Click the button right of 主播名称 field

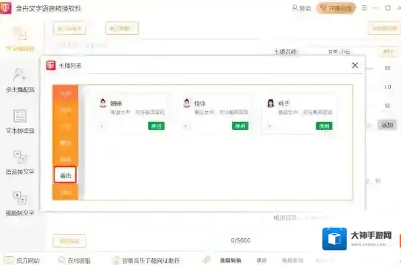388,52
